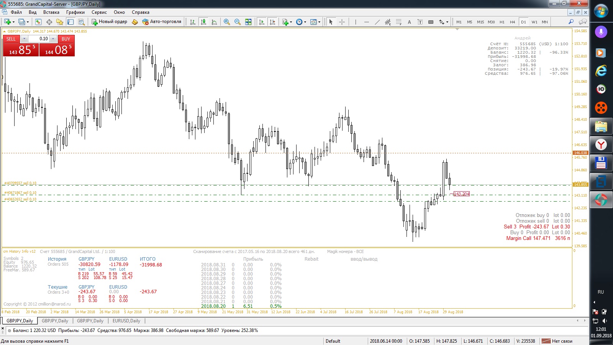Select the crosshair tool
Image resolution: width=613 pixels, height=345 pixels.
click(x=342, y=22)
